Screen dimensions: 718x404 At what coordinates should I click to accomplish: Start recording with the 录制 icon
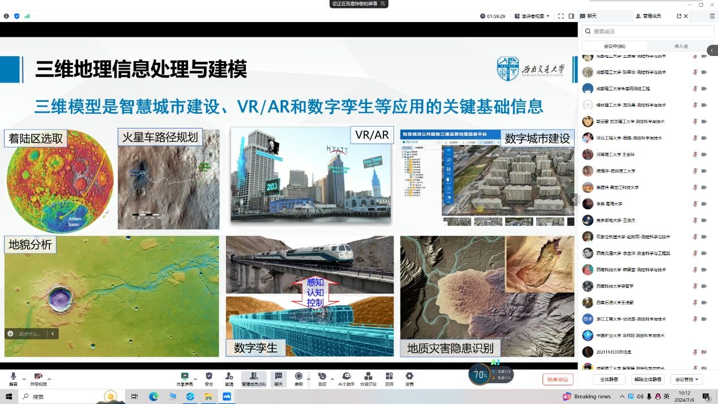(298, 377)
